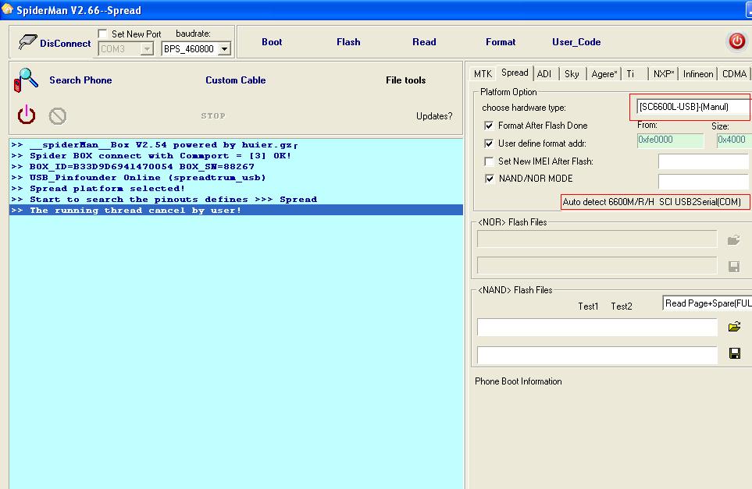The width and height of the screenshot is (752, 489).
Task: Open the Sky tab
Action: tap(572, 74)
